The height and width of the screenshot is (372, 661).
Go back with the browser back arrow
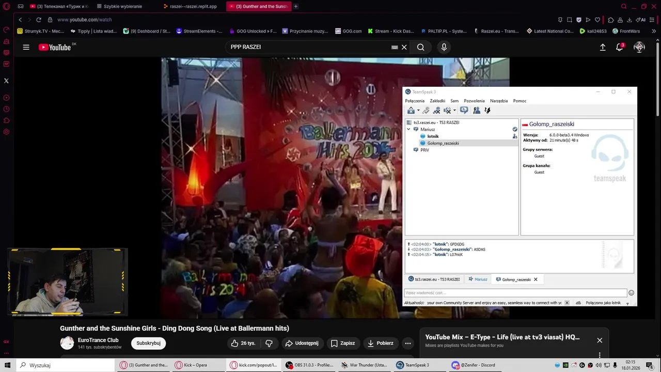(20, 20)
